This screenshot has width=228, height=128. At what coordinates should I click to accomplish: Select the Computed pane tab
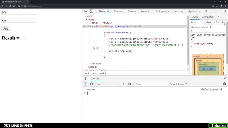pos(208,17)
